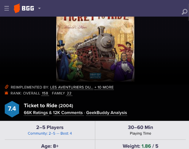Open the hamburger navigation menu

pyautogui.click(x=7, y=8)
